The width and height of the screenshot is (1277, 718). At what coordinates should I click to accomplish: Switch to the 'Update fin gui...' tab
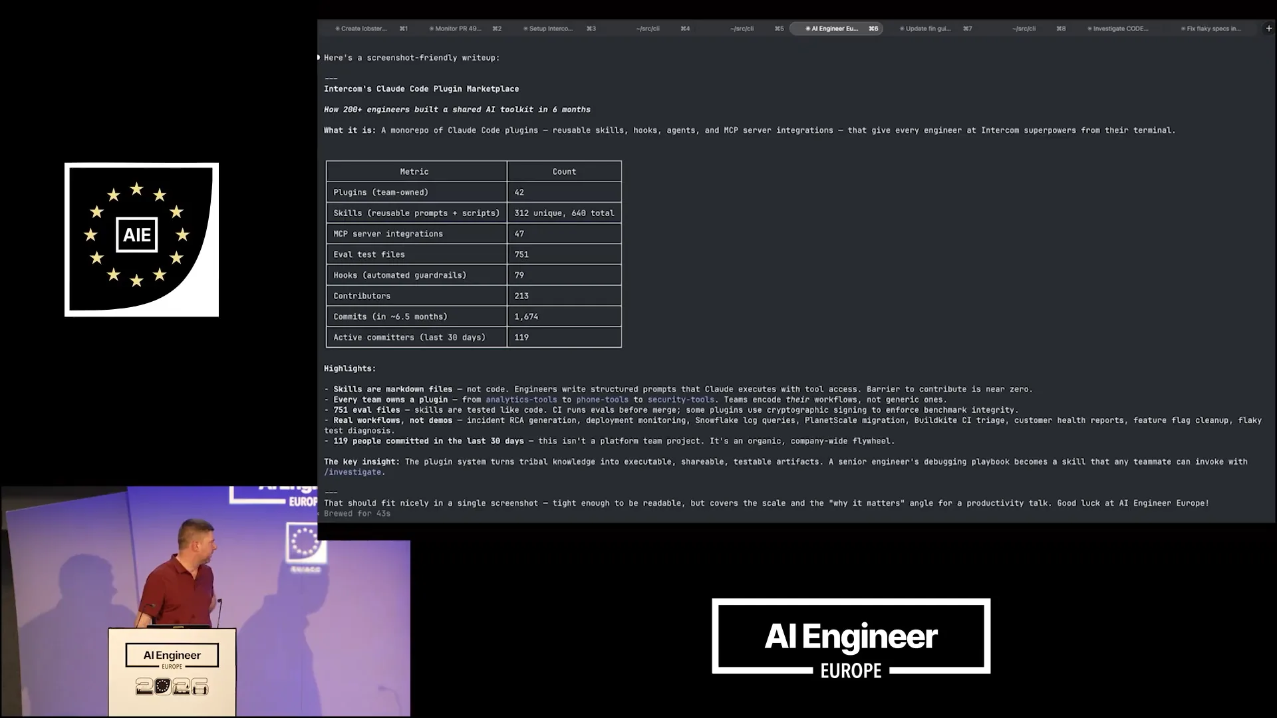[x=936, y=29]
